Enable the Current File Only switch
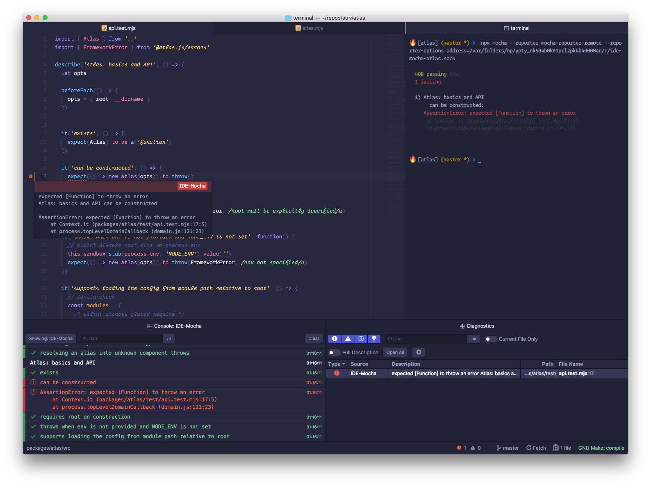Screen dimensions: 651x487 click(491, 339)
